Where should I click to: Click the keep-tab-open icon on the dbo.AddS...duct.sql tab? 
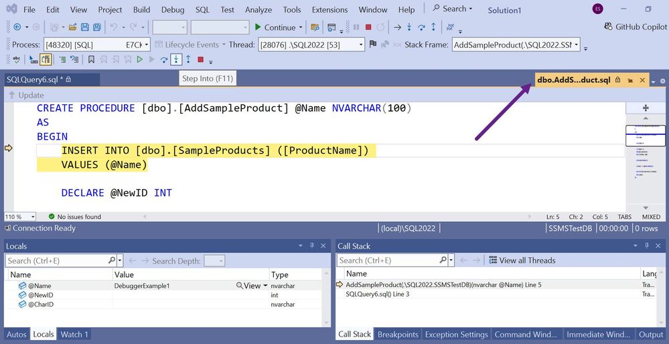click(x=630, y=80)
